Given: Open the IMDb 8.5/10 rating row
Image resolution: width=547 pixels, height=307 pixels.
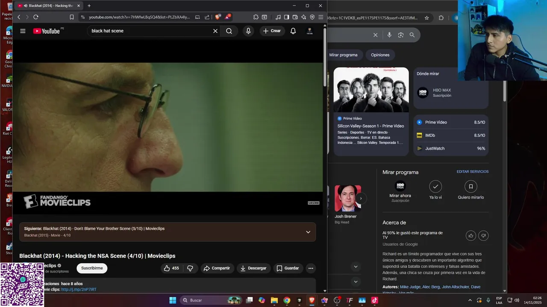Looking at the screenshot, I should click(x=451, y=135).
